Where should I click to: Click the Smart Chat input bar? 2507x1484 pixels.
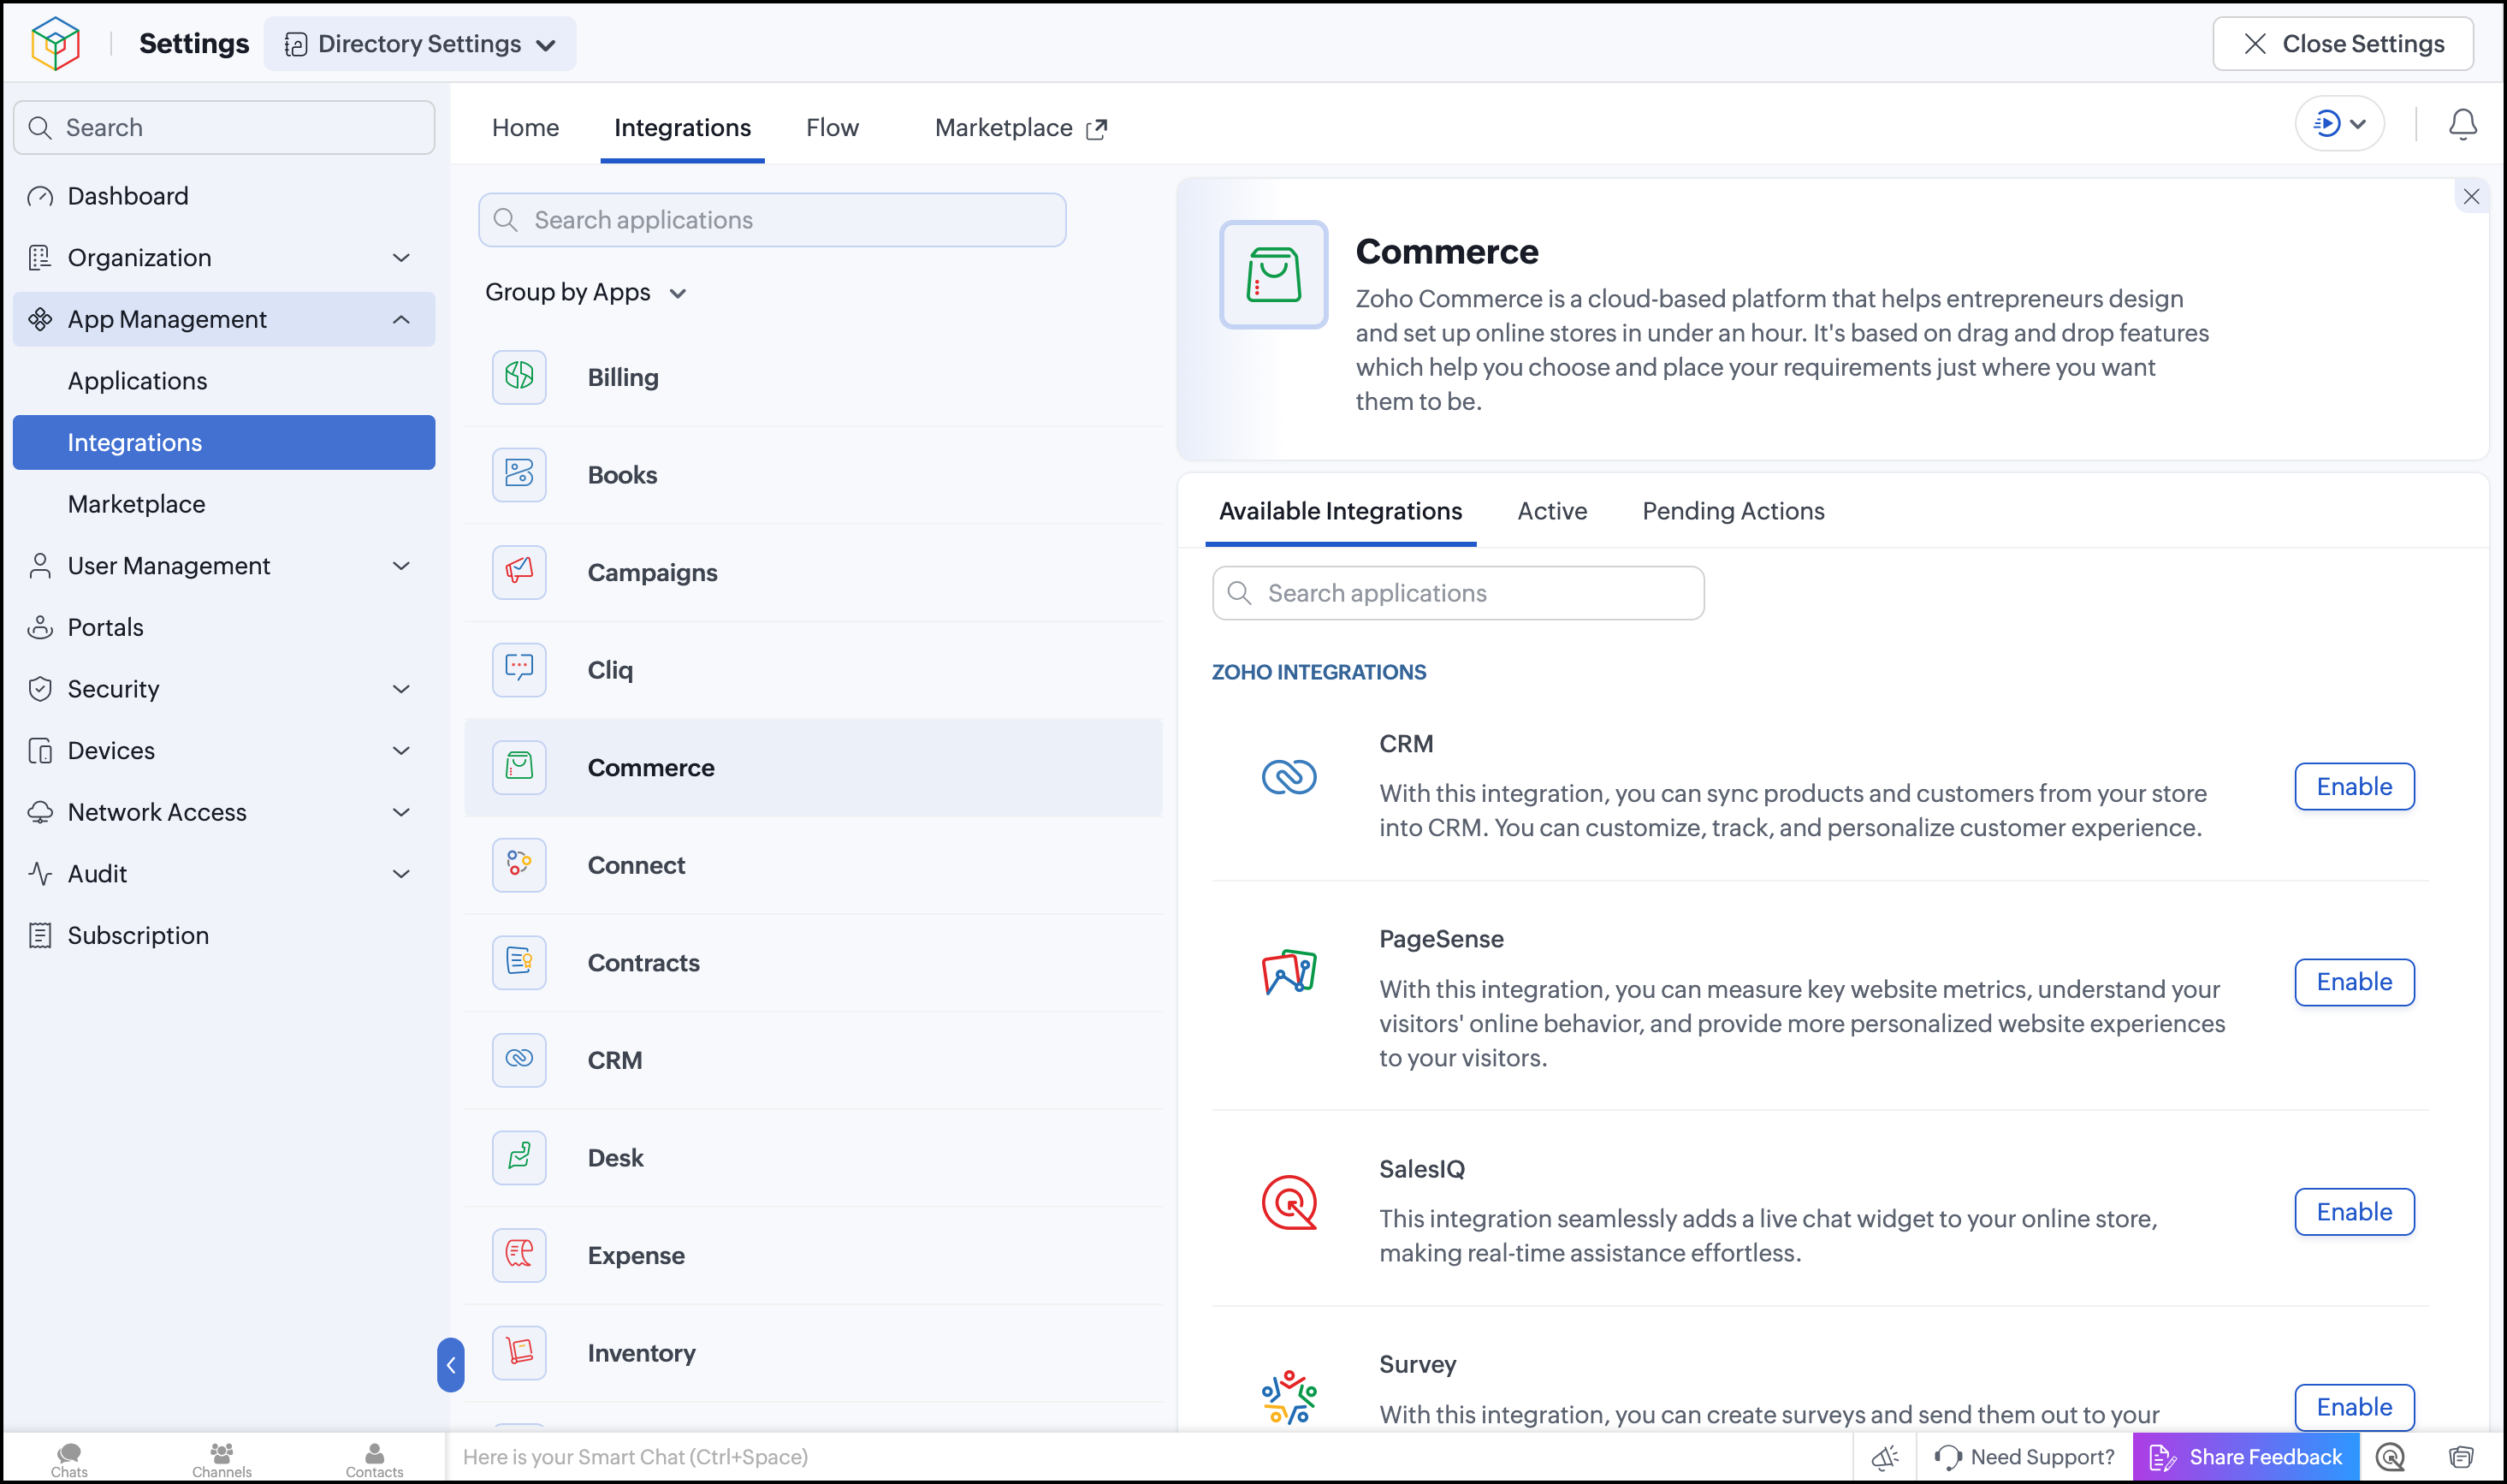click(x=1147, y=1457)
